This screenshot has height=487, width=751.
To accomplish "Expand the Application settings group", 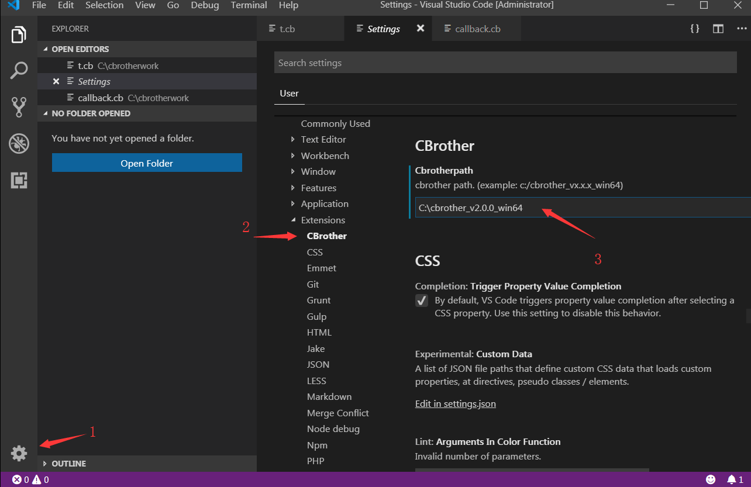I will click(293, 204).
